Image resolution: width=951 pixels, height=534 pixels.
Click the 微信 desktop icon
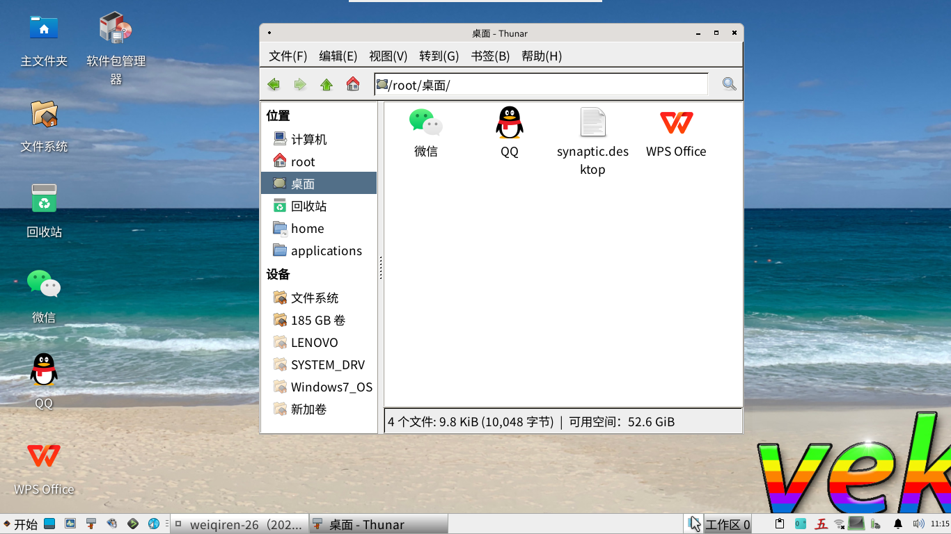[x=44, y=297]
